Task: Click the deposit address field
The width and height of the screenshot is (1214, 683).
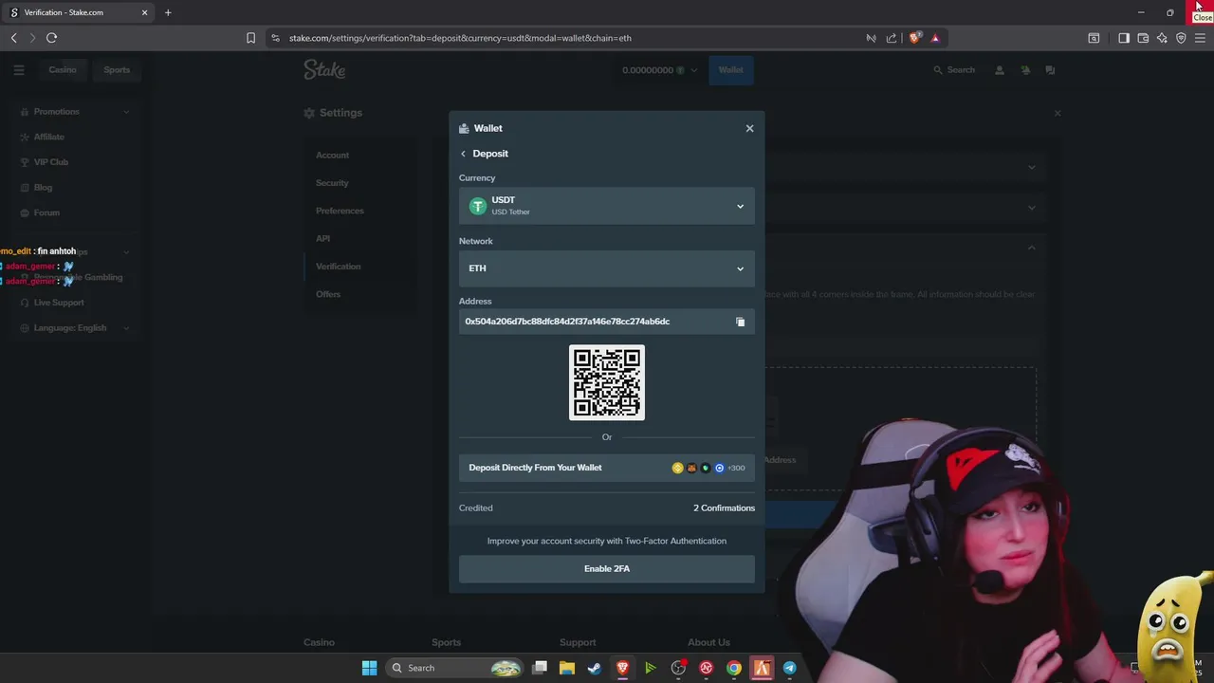Action: [x=607, y=322]
